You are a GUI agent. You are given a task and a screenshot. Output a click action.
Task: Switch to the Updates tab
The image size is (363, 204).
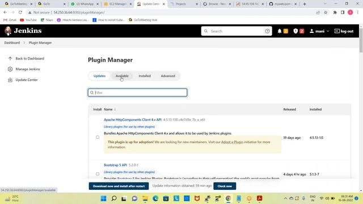[x=99, y=76]
